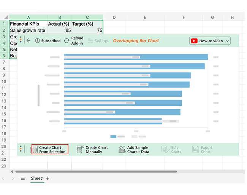247x195 pixels.
Task: Click Create Chart Manually label
Action: click(x=97, y=150)
